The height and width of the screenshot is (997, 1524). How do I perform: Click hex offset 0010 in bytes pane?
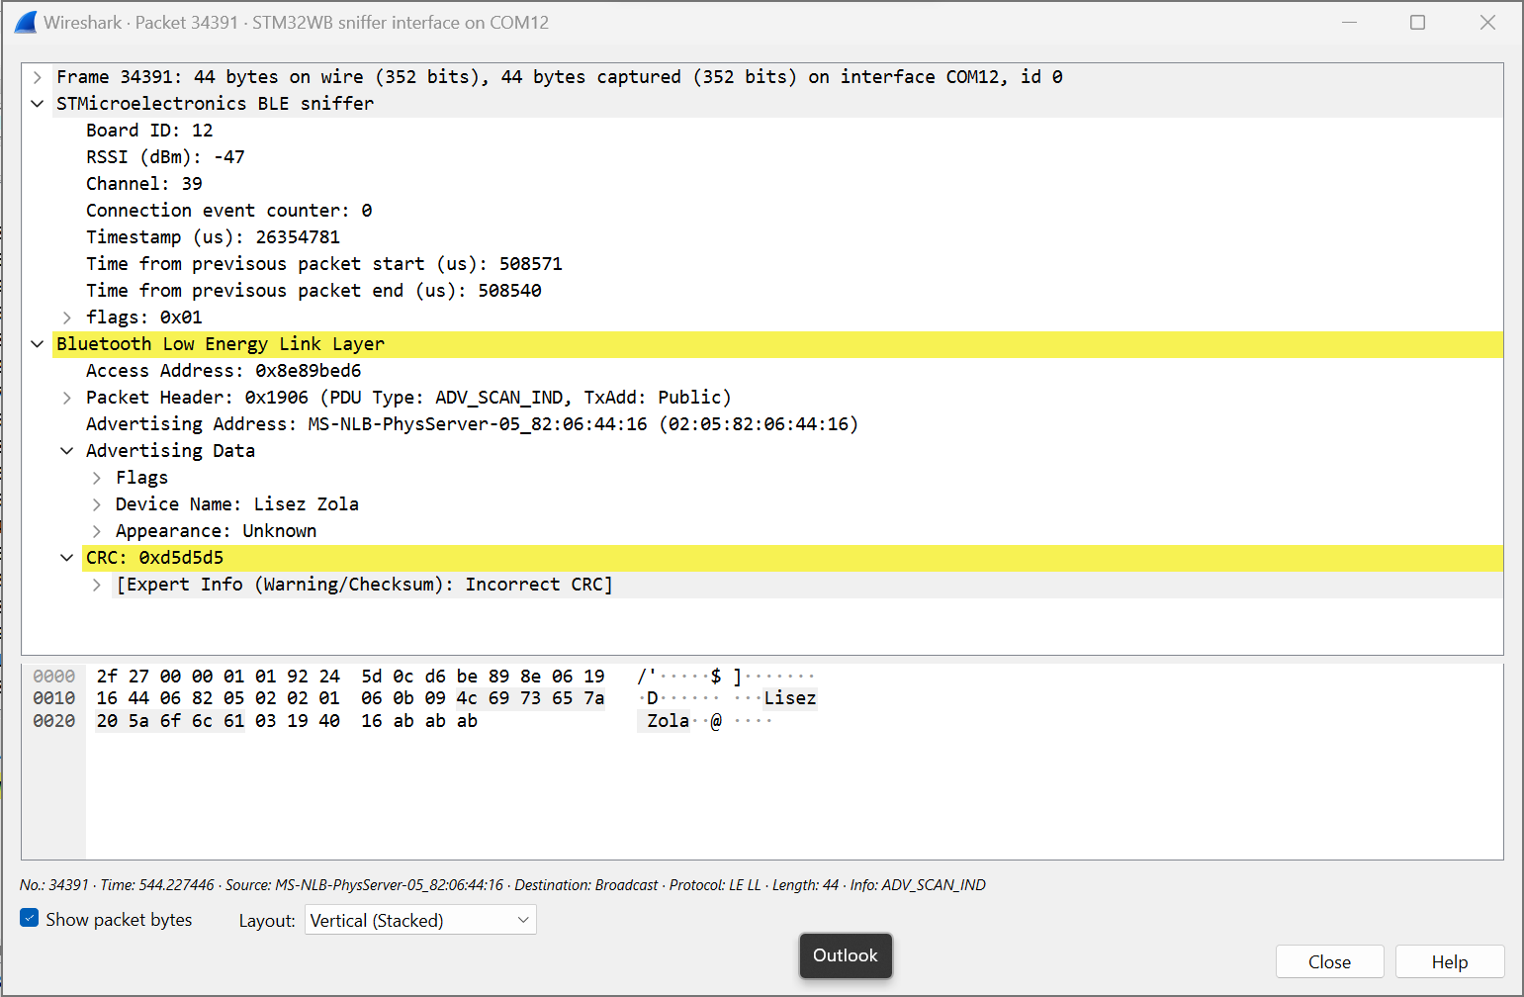click(x=54, y=698)
